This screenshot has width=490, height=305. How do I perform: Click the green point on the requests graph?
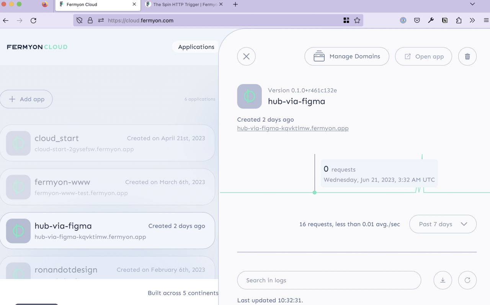pos(314,192)
